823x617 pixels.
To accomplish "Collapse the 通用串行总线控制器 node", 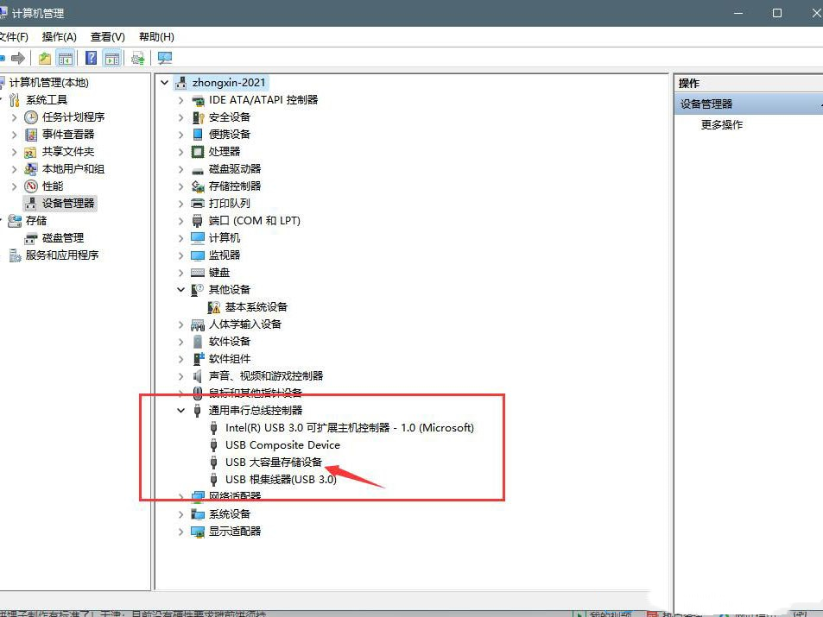I will coord(180,410).
